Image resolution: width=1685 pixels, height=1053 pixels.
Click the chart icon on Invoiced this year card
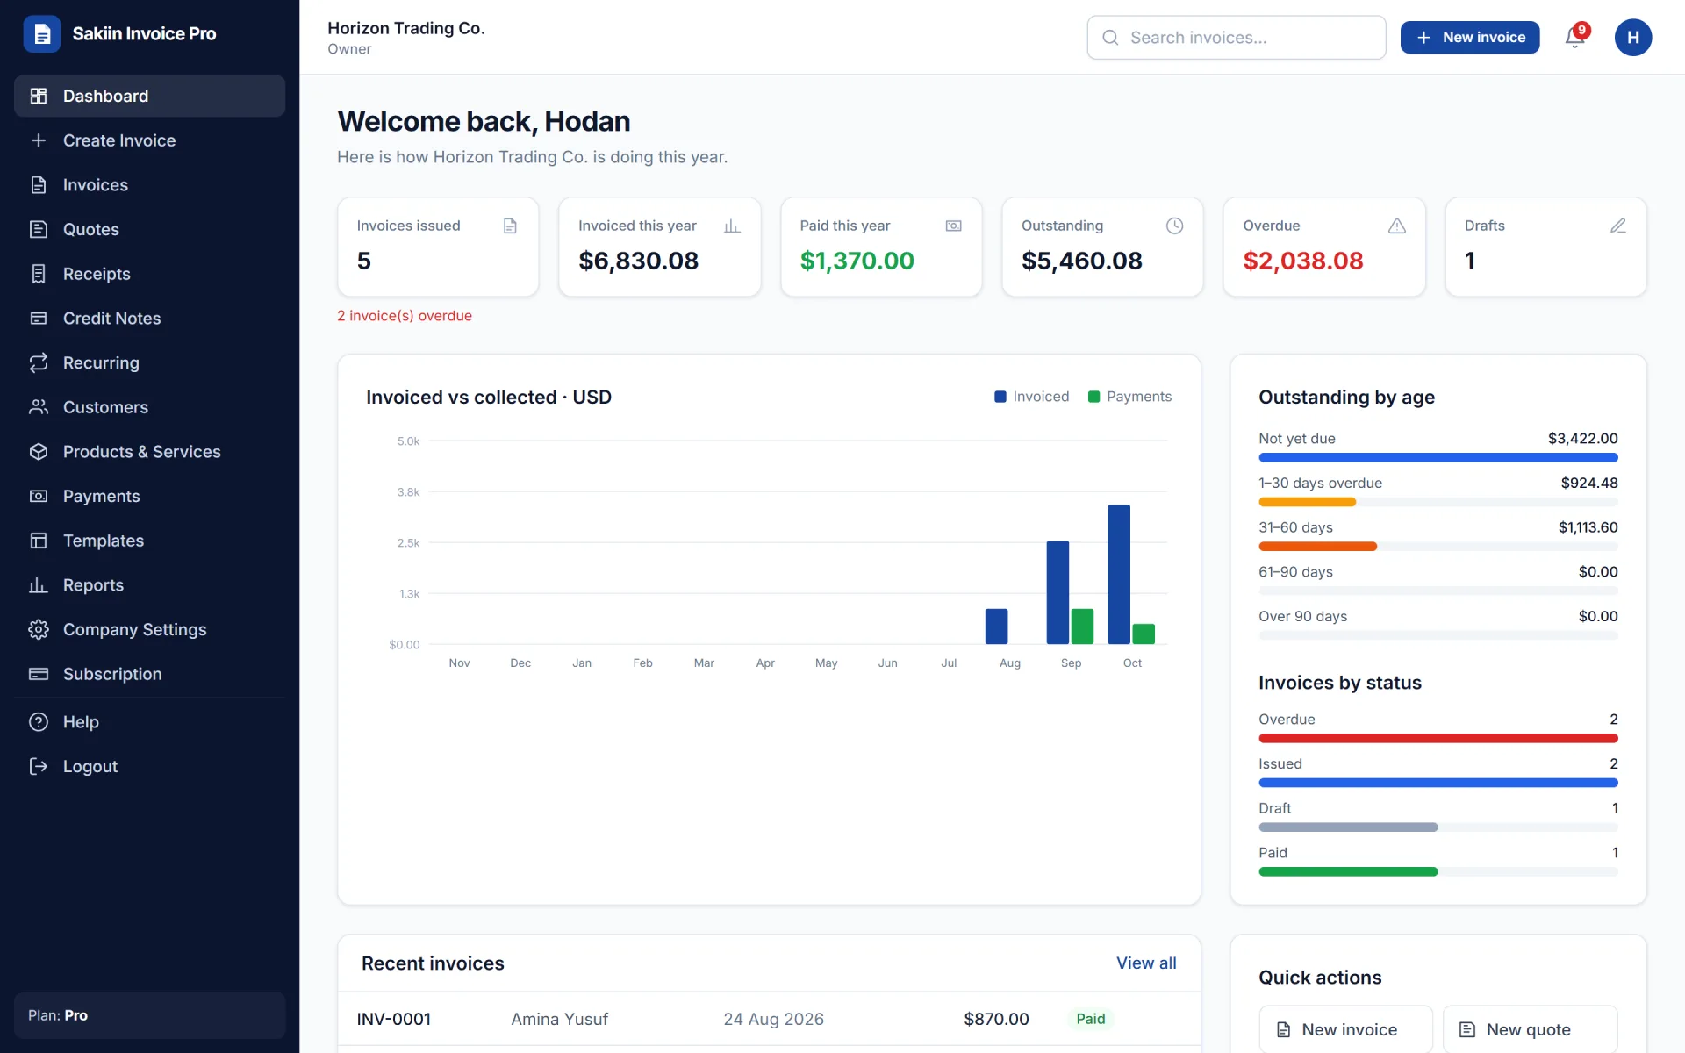tap(732, 226)
